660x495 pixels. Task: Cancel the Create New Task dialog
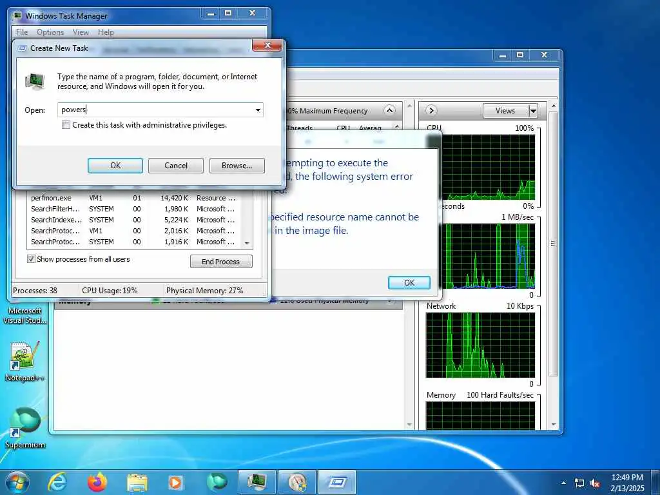pyautogui.click(x=176, y=166)
